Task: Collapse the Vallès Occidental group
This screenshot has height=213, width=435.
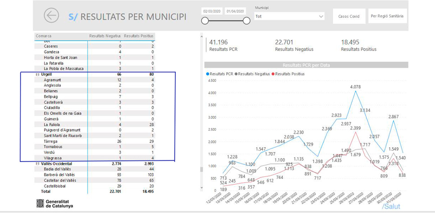Action: tap(37, 163)
